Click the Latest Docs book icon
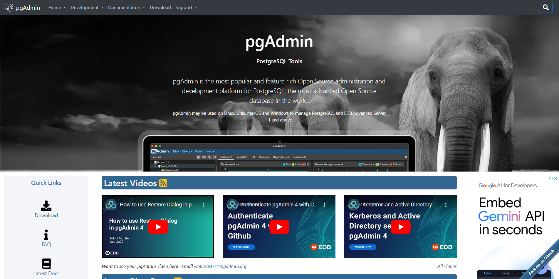The image size is (559, 279). (46, 263)
